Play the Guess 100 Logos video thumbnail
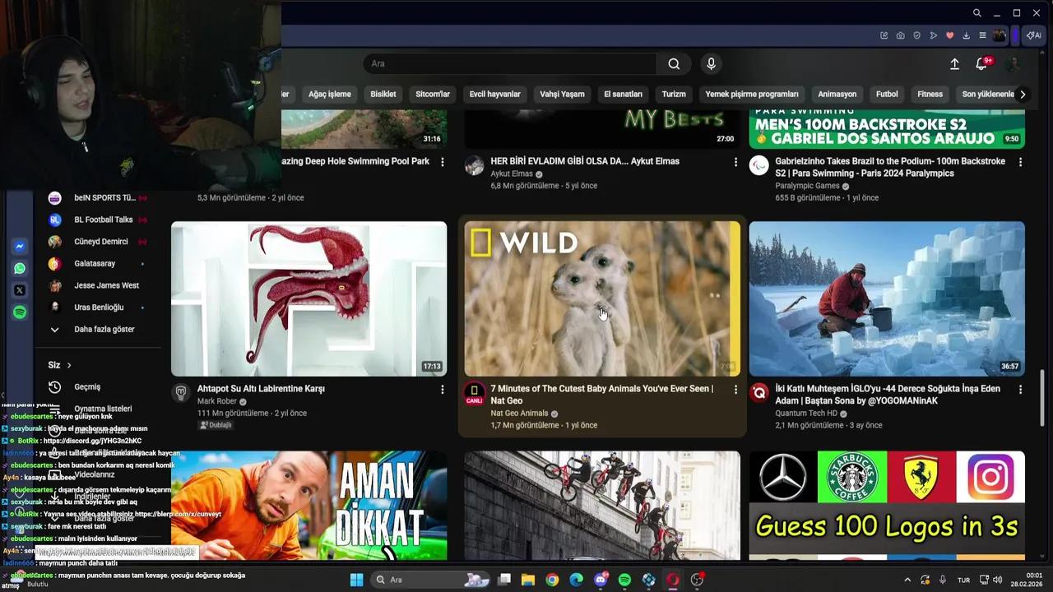The height and width of the screenshot is (592, 1053). (x=887, y=506)
